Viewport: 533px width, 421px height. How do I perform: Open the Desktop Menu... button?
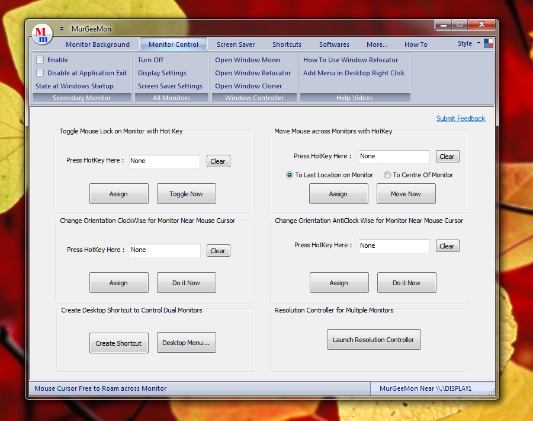[x=186, y=343]
